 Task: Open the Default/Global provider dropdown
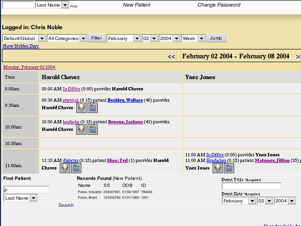pyautogui.click(x=24, y=39)
